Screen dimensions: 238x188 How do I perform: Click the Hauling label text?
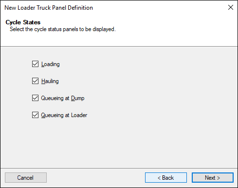[50, 81]
